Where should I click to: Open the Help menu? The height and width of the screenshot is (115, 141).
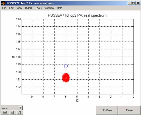[59, 8]
